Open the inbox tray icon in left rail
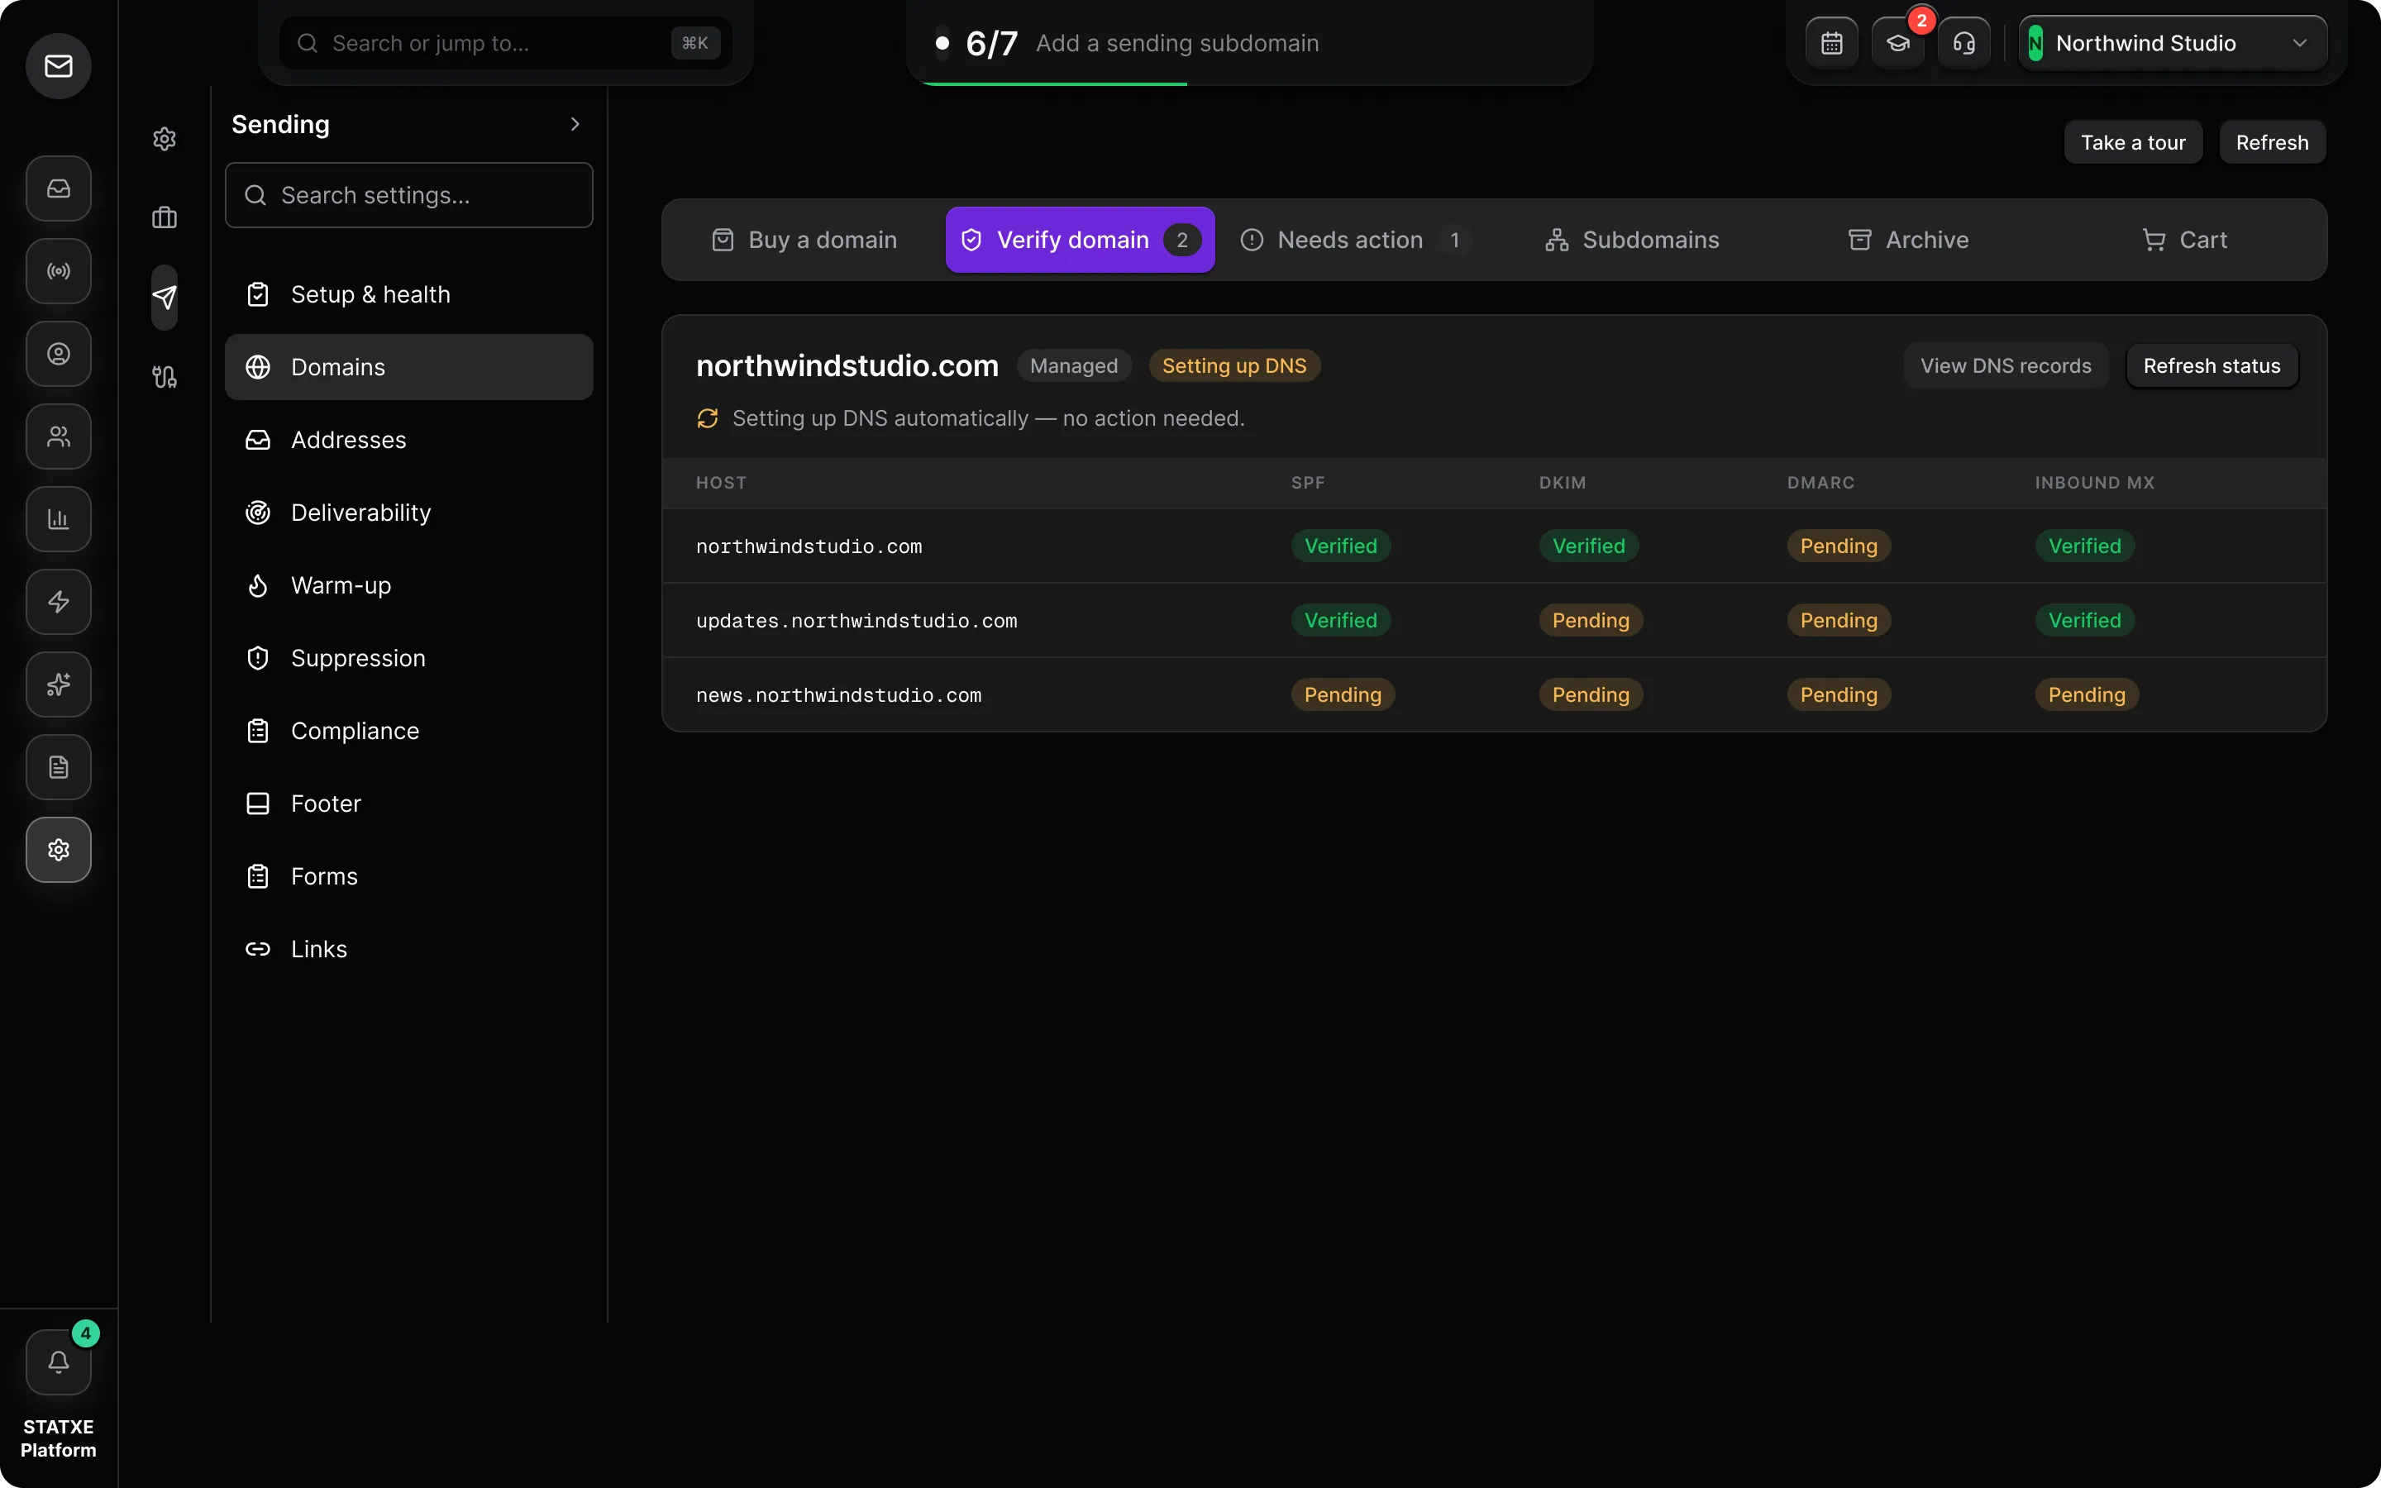 pos(58,188)
